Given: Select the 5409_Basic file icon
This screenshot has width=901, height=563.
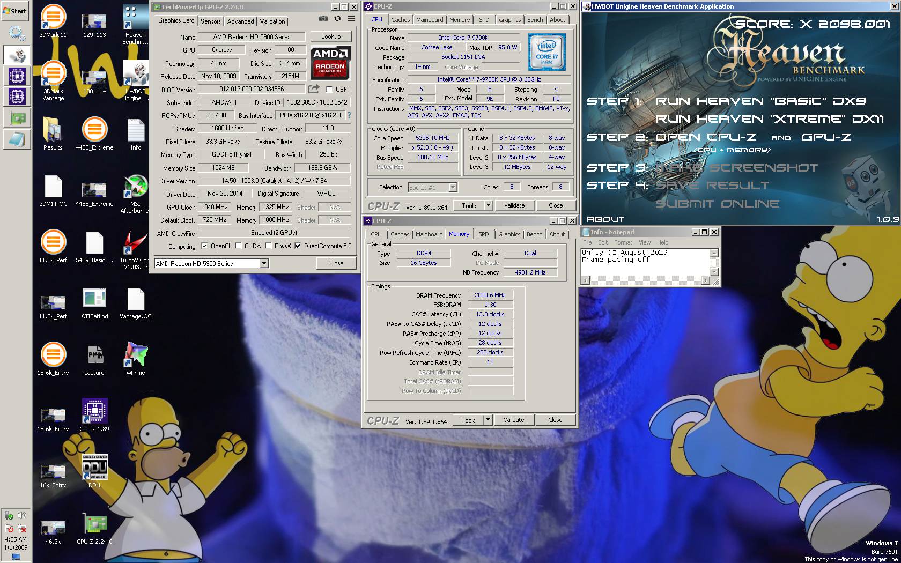Looking at the screenshot, I should pyautogui.click(x=94, y=247).
